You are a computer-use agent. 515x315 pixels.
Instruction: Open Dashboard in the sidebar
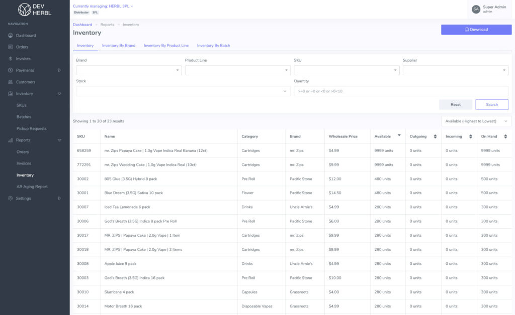coord(26,36)
